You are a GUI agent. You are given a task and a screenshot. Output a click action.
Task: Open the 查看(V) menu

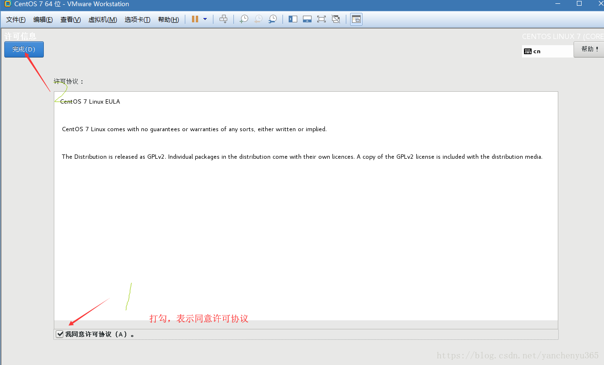[70, 19]
